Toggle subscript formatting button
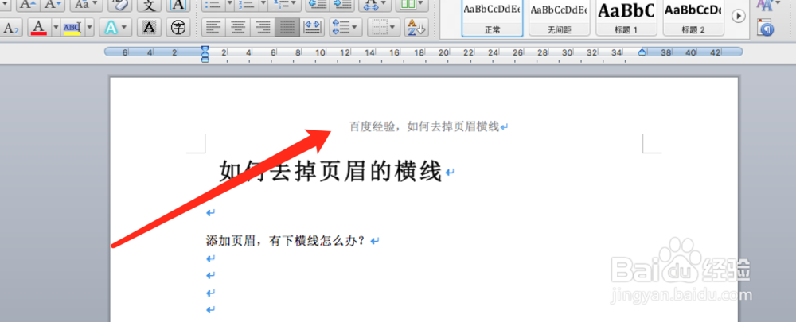 (11, 28)
